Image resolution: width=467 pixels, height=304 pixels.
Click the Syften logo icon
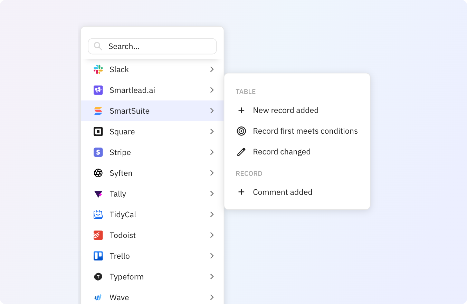98,173
